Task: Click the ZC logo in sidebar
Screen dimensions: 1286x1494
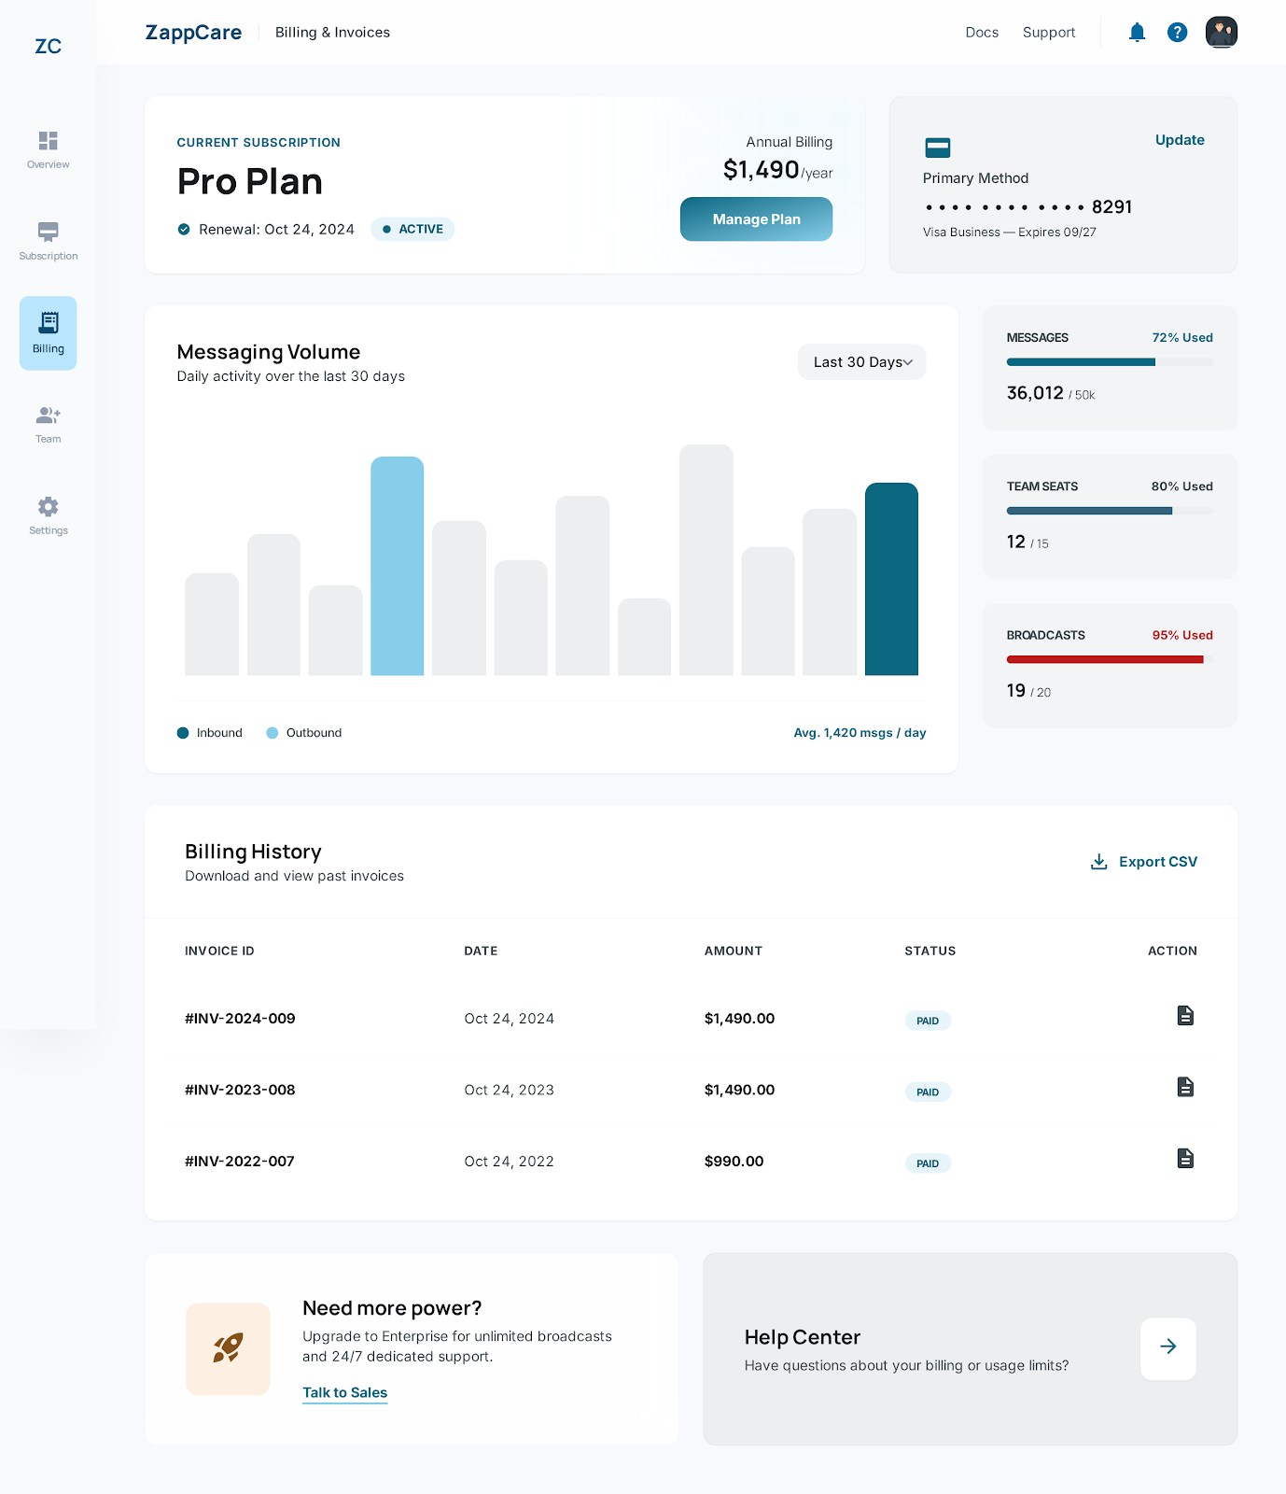Action: 49,47
